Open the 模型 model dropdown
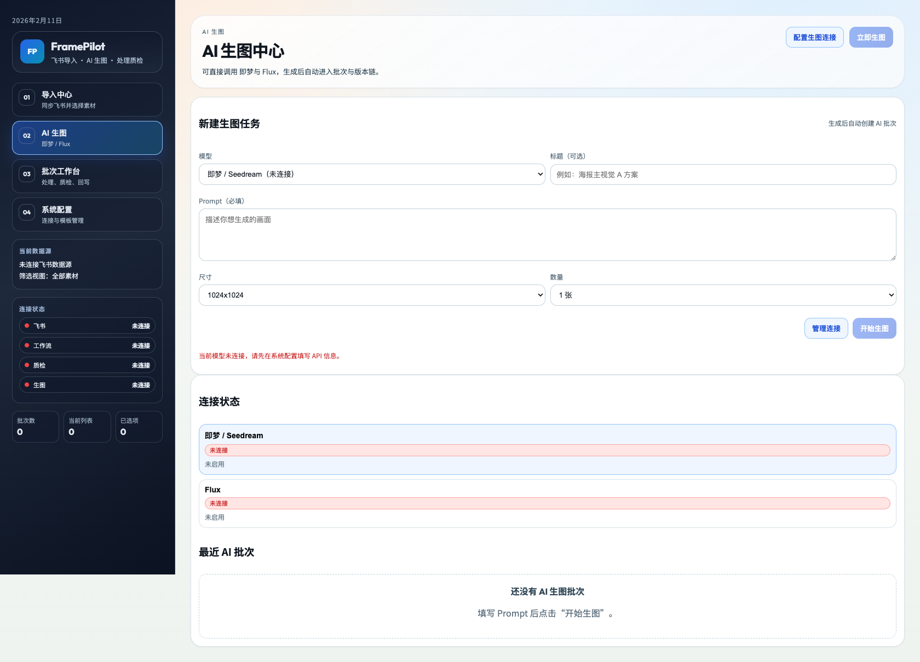 pyautogui.click(x=372, y=174)
